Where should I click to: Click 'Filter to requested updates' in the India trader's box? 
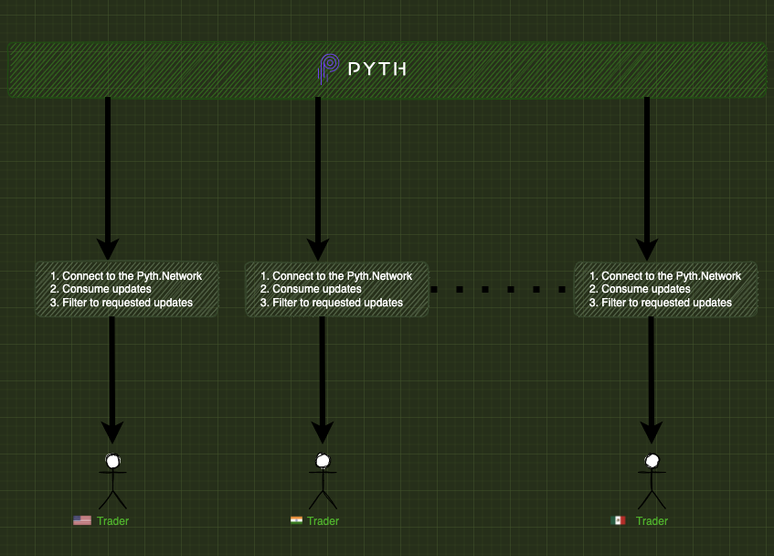tap(337, 303)
